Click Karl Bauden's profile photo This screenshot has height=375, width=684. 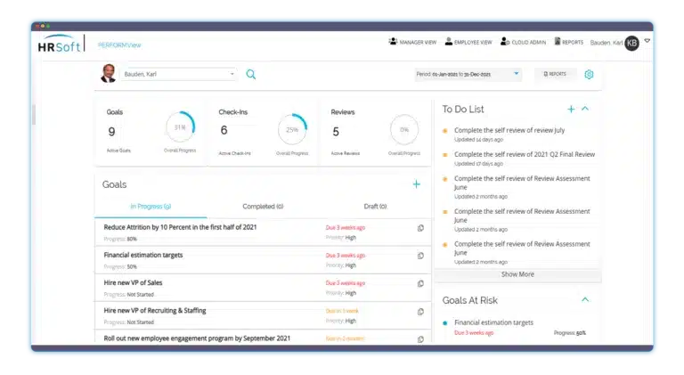tap(108, 73)
